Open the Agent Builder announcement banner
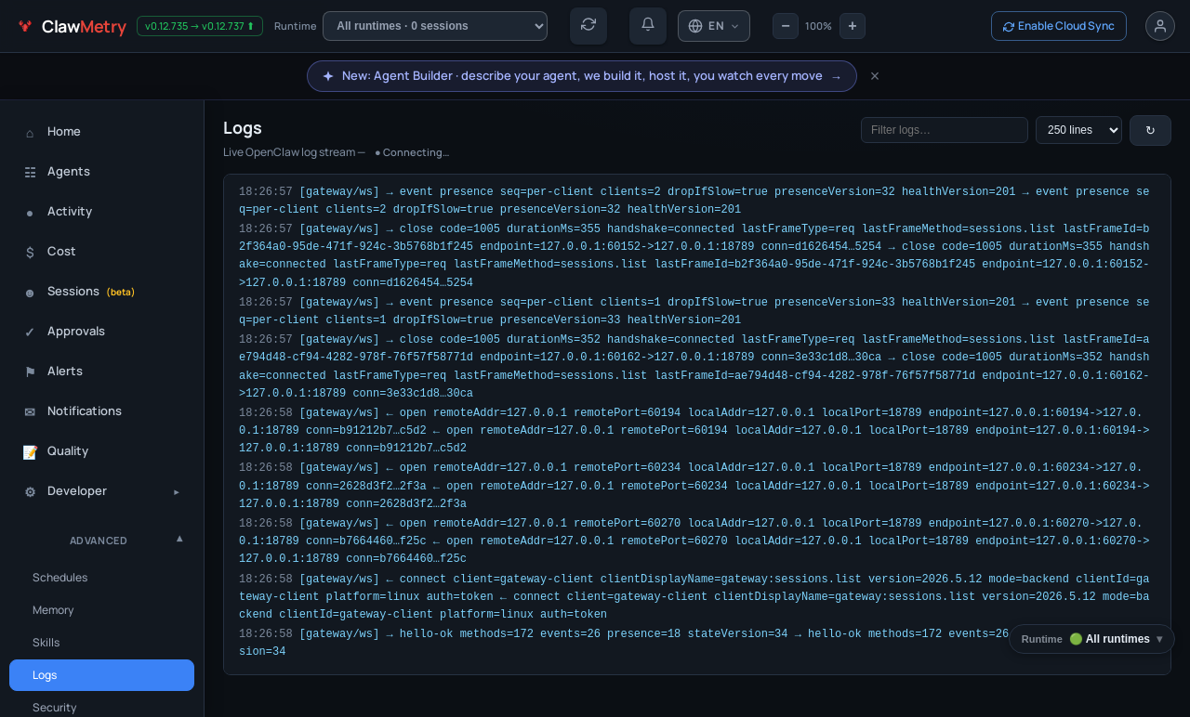The image size is (1190, 717). tap(582, 76)
